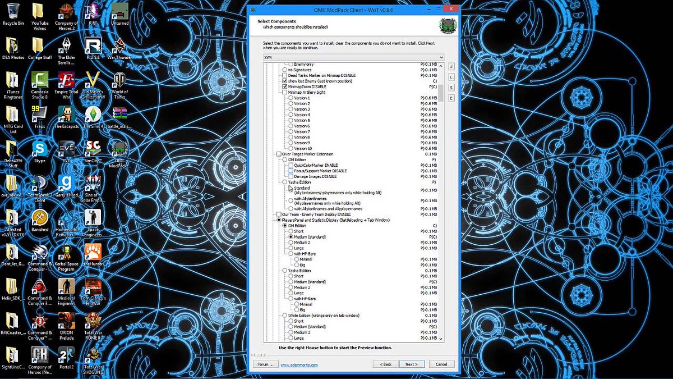Select the OMC ModPack desktop shortcut
673x379 pixels.
pyautogui.click(x=119, y=154)
